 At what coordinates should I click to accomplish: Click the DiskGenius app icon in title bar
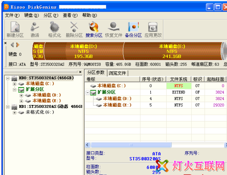click(6, 7)
